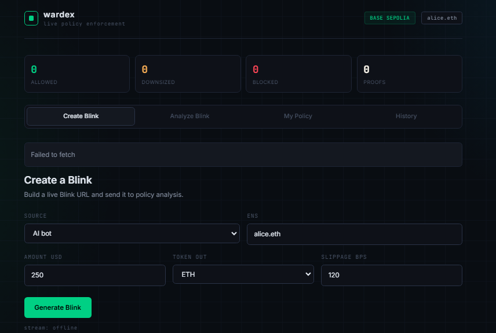Image resolution: width=496 pixels, height=333 pixels.
Task: Click the DOWNSIZED stat card
Action: click(x=188, y=74)
